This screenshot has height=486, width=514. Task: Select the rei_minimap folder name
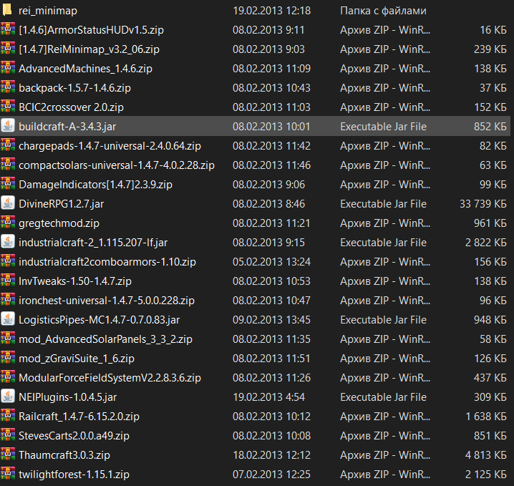(x=48, y=11)
